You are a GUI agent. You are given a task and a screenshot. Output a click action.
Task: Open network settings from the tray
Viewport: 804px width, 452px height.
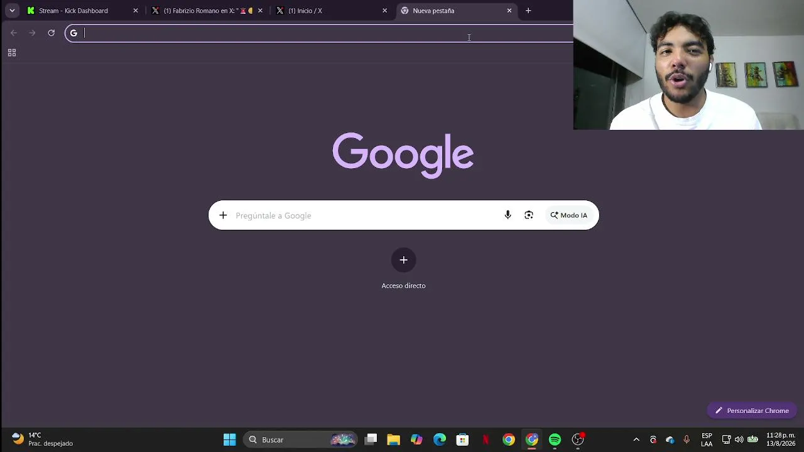pos(726,439)
